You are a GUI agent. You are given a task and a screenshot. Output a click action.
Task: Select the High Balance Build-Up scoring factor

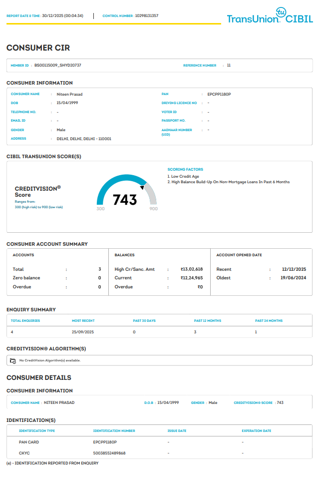tap(229, 182)
